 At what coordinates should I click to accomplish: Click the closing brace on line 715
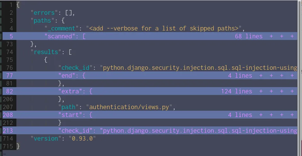(18, 146)
